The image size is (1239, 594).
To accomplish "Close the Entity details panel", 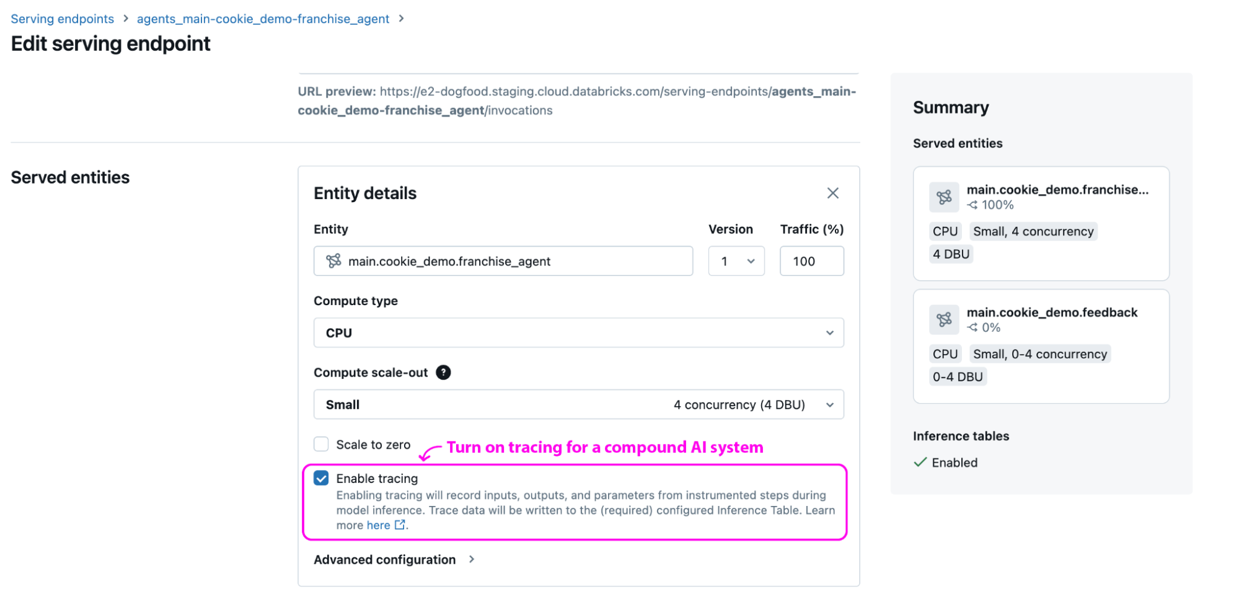I will tap(832, 193).
